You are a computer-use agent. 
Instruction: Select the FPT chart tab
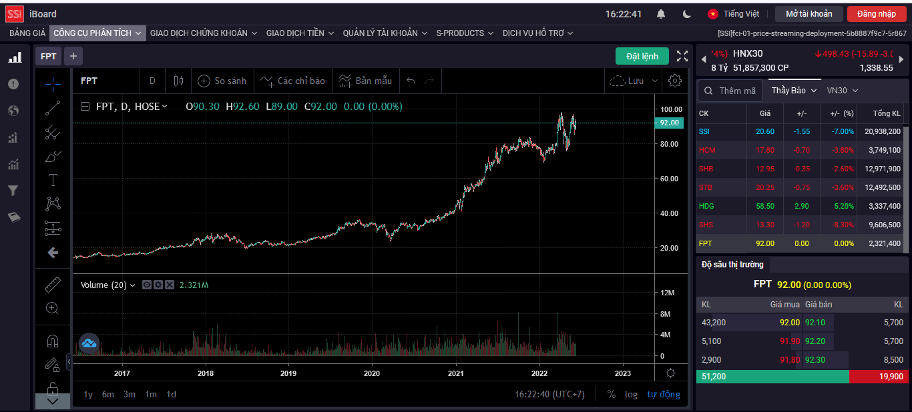(49, 56)
